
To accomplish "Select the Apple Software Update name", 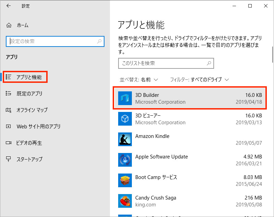I will (x=161, y=157).
